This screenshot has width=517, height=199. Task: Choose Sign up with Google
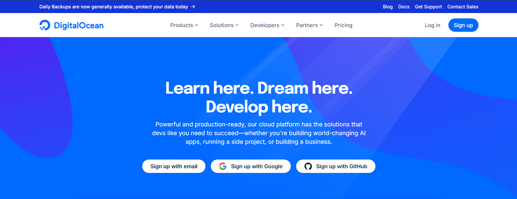tap(251, 166)
